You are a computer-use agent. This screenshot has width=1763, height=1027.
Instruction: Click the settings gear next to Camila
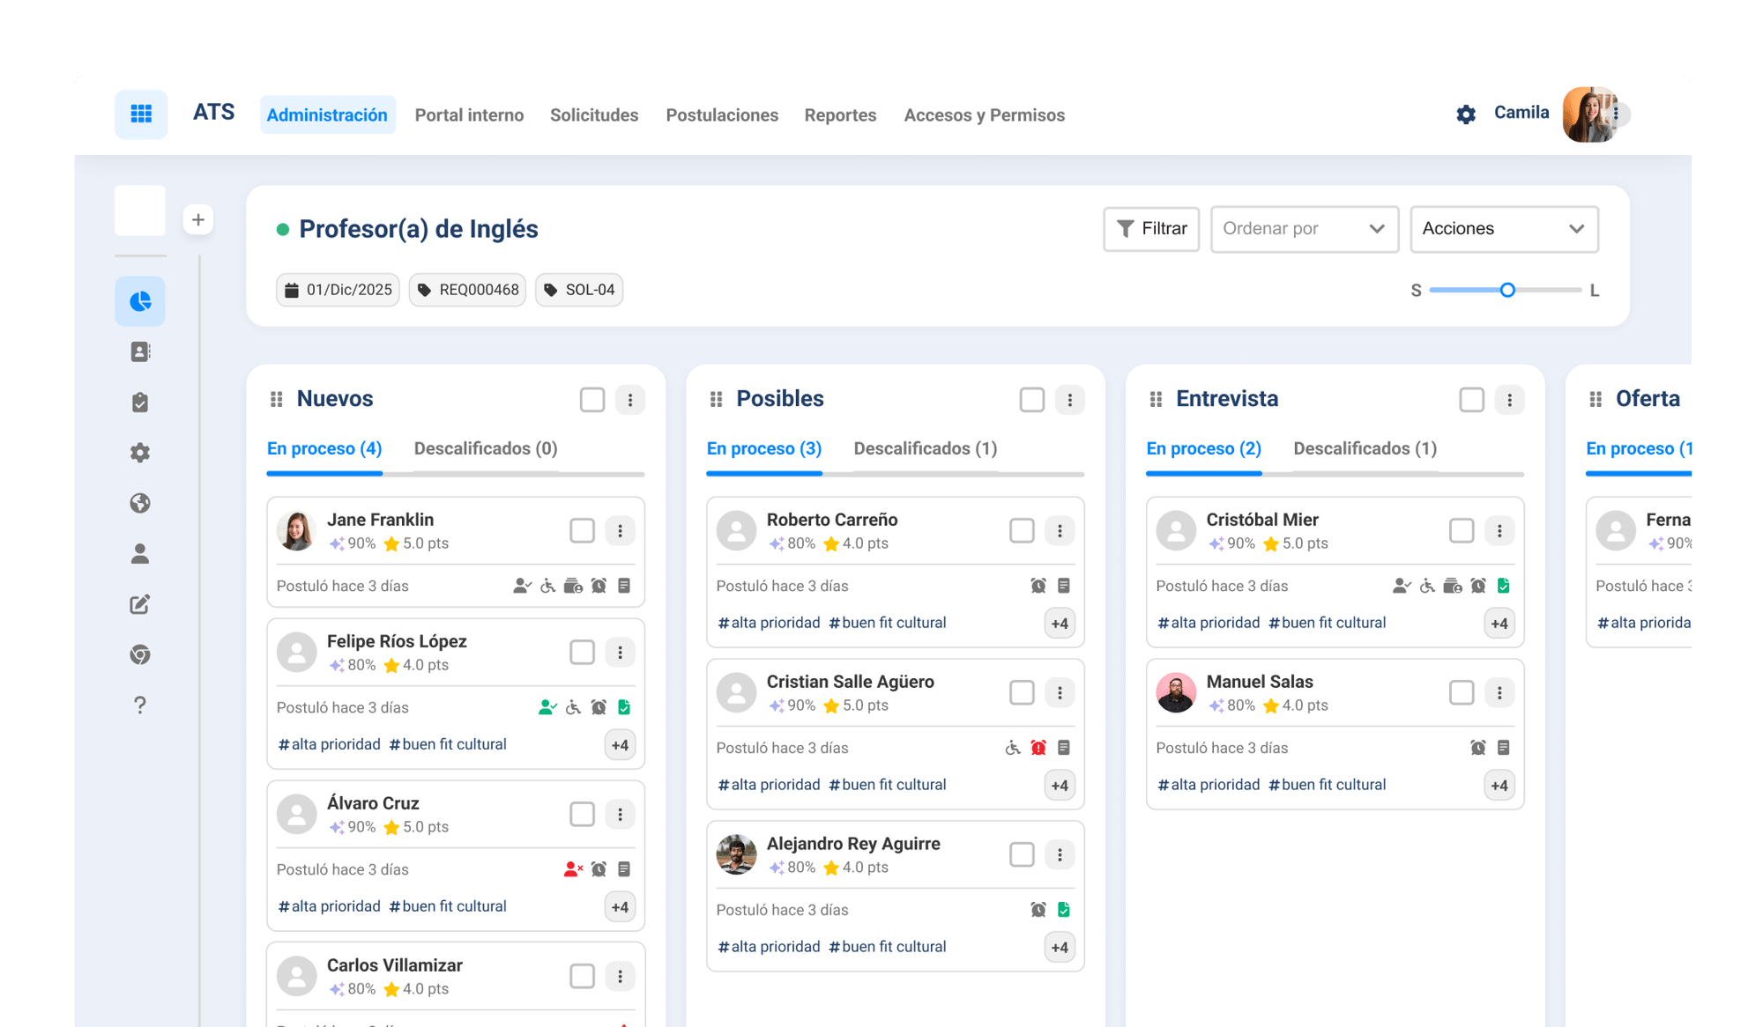click(x=1466, y=115)
